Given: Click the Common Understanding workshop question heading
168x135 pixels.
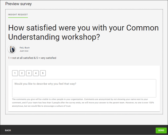Looking at the screenshot, I should (83, 32).
